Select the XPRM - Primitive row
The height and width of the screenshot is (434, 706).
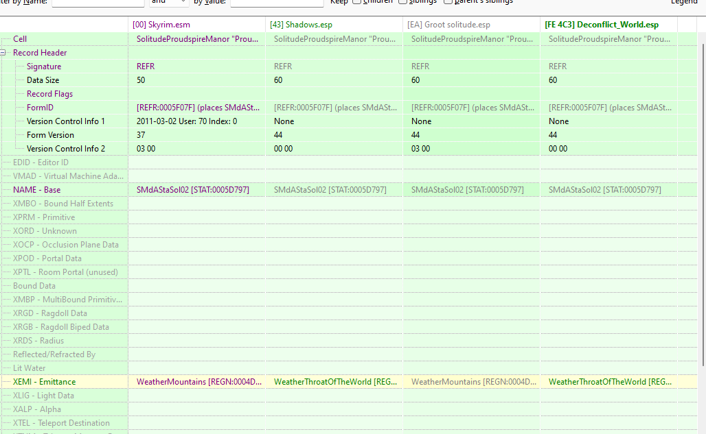349,217
